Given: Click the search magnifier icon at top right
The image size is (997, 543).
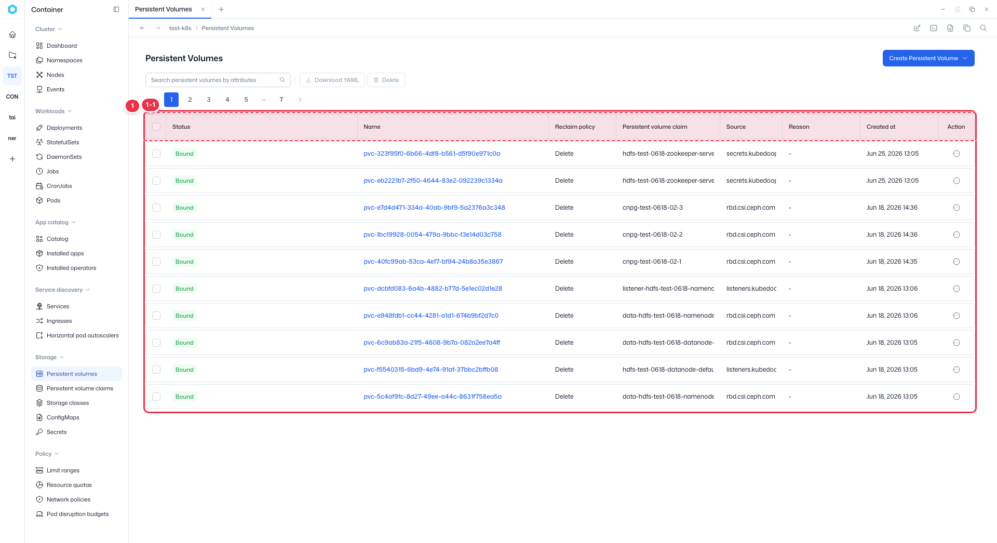Looking at the screenshot, I should tap(983, 28).
